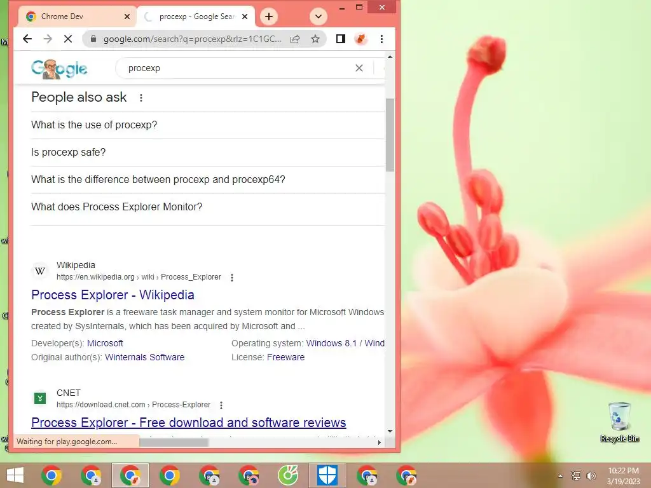Close the procexp Google Search tab
651x488 pixels.
(x=245, y=17)
